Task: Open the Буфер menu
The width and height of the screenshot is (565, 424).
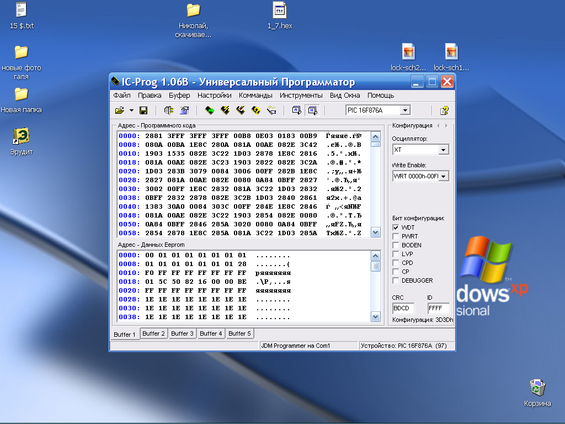Action: tap(179, 95)
